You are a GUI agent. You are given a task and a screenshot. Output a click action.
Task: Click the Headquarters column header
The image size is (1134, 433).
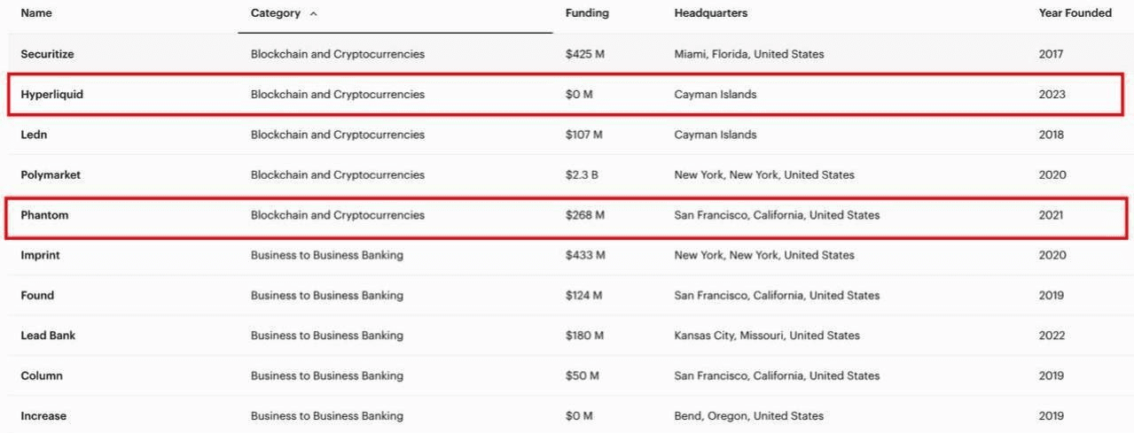click(710, 13)
